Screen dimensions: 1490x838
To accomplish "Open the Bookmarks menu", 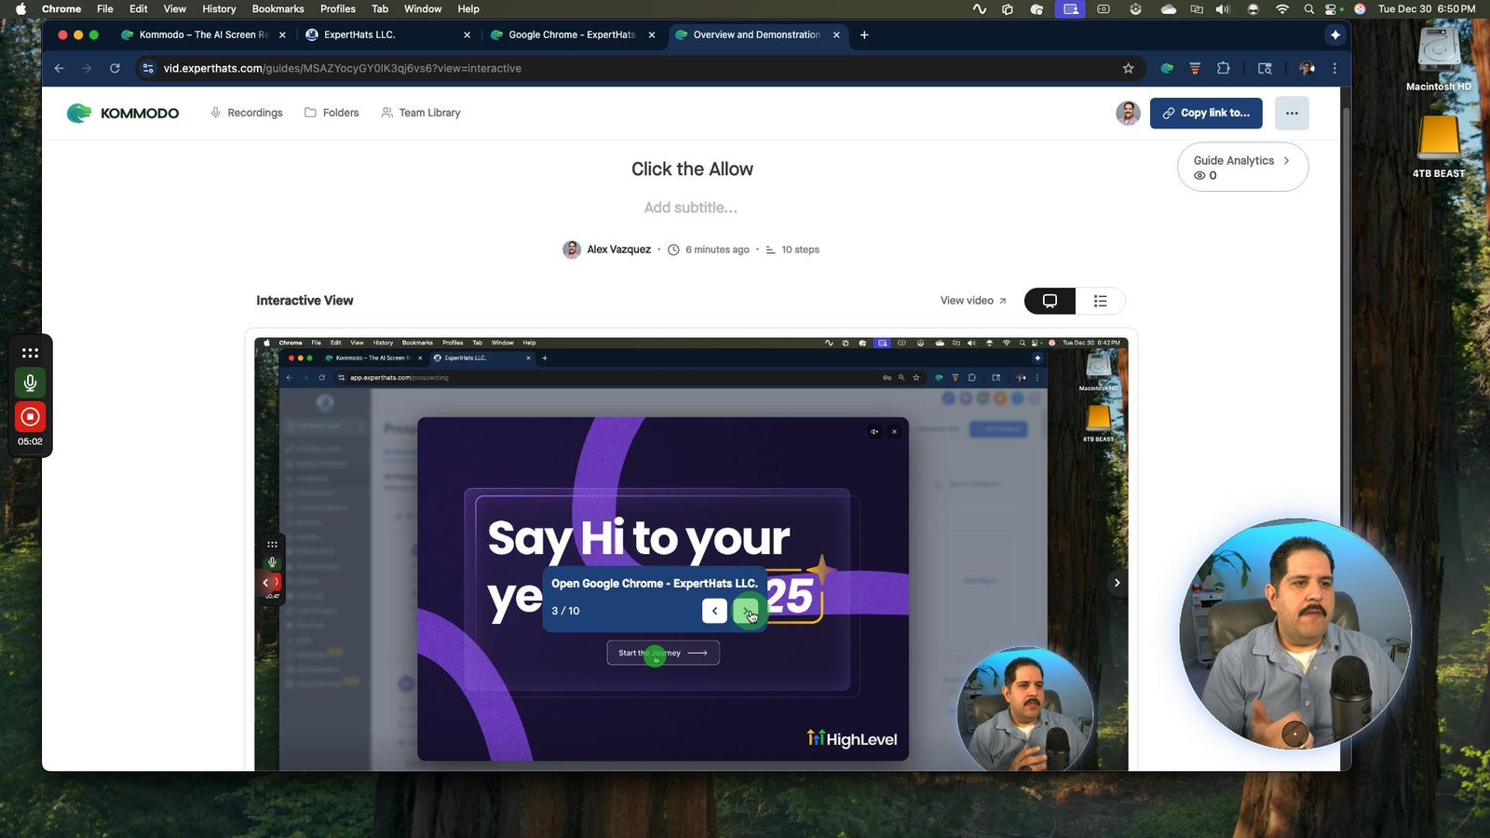I will 278,8.
